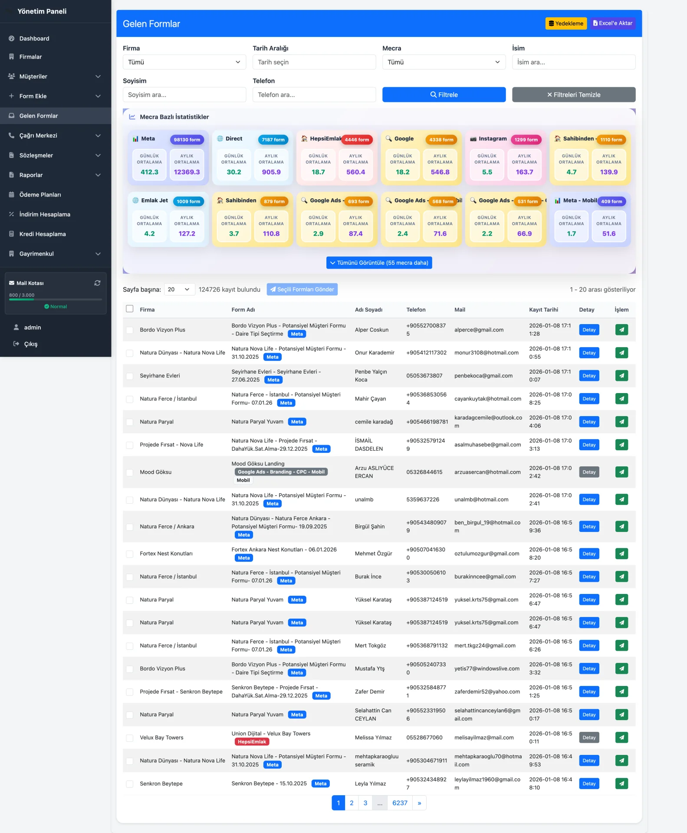Click the Çıkış logout icon
The height and width of the screenshot is (833, 687).
point(16,344)
